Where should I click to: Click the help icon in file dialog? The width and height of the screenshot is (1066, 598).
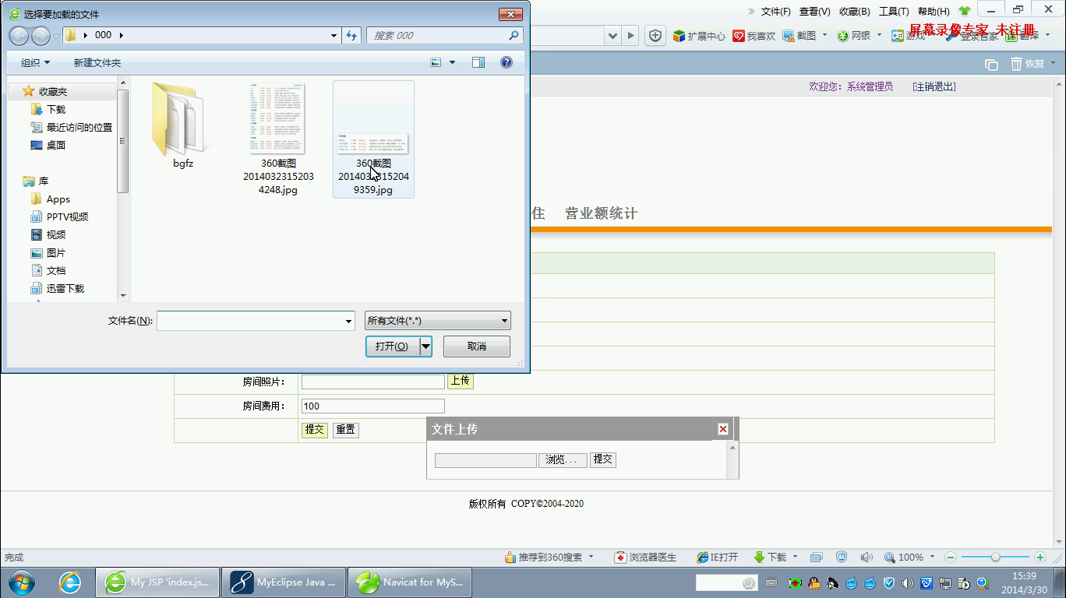point(507,62)
